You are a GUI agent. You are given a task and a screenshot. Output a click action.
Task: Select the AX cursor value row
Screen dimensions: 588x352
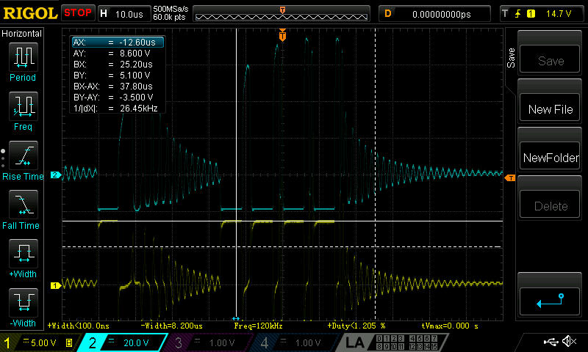(118, 43)
